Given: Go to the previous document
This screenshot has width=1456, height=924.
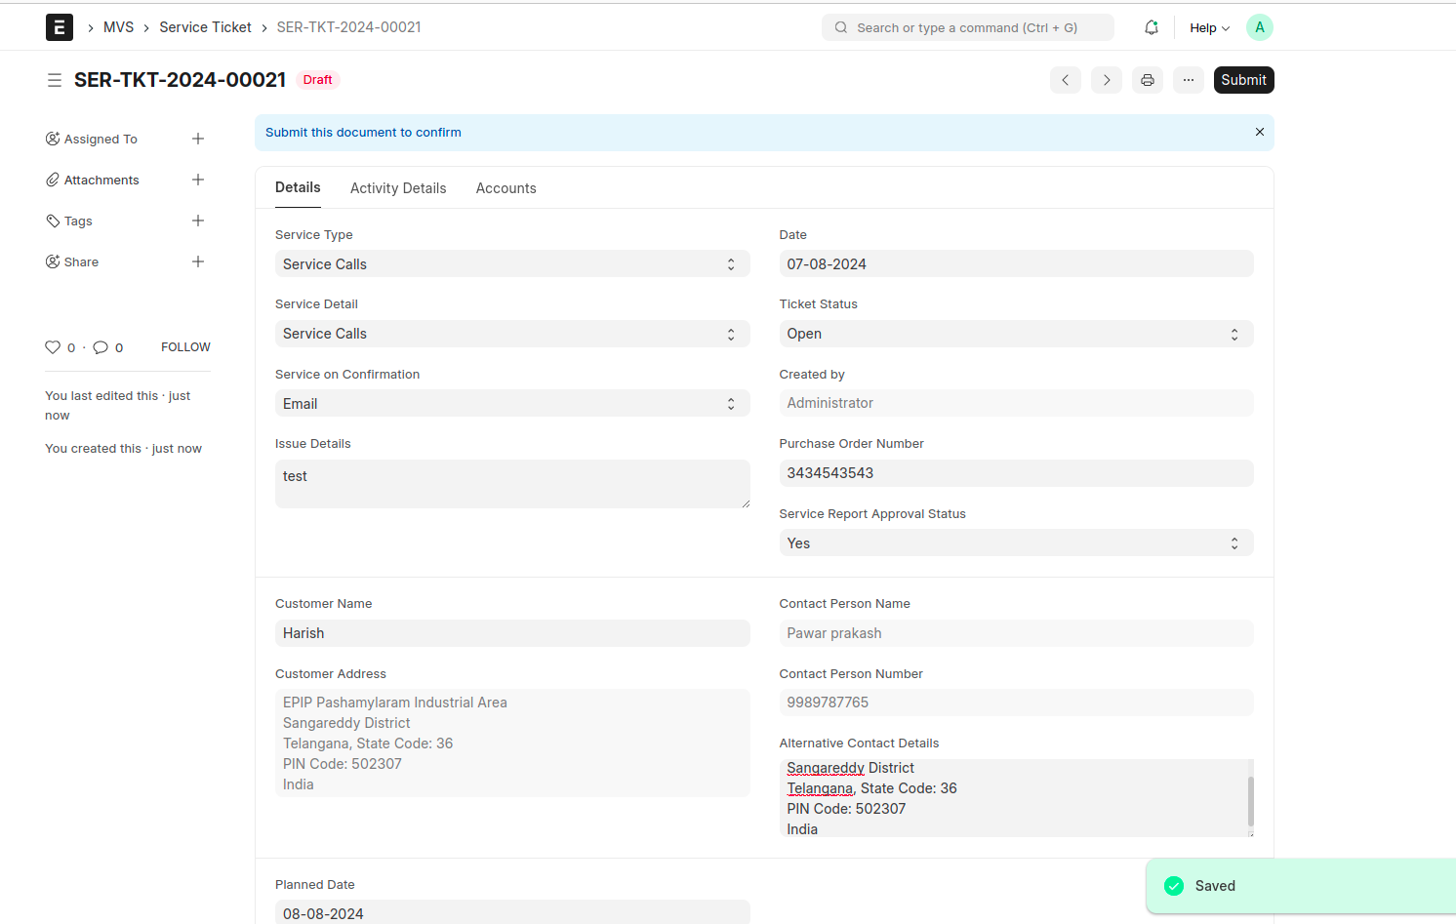Looking at the screenshot, I should click(1066, 80).
